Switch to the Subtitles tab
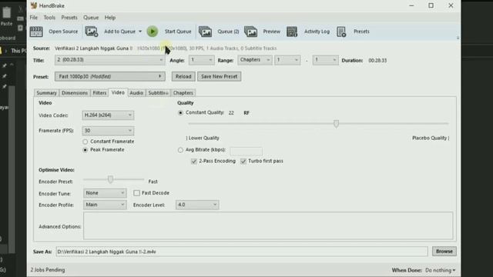This screenshot has width=493, height=277. click(x=158, y=93)
